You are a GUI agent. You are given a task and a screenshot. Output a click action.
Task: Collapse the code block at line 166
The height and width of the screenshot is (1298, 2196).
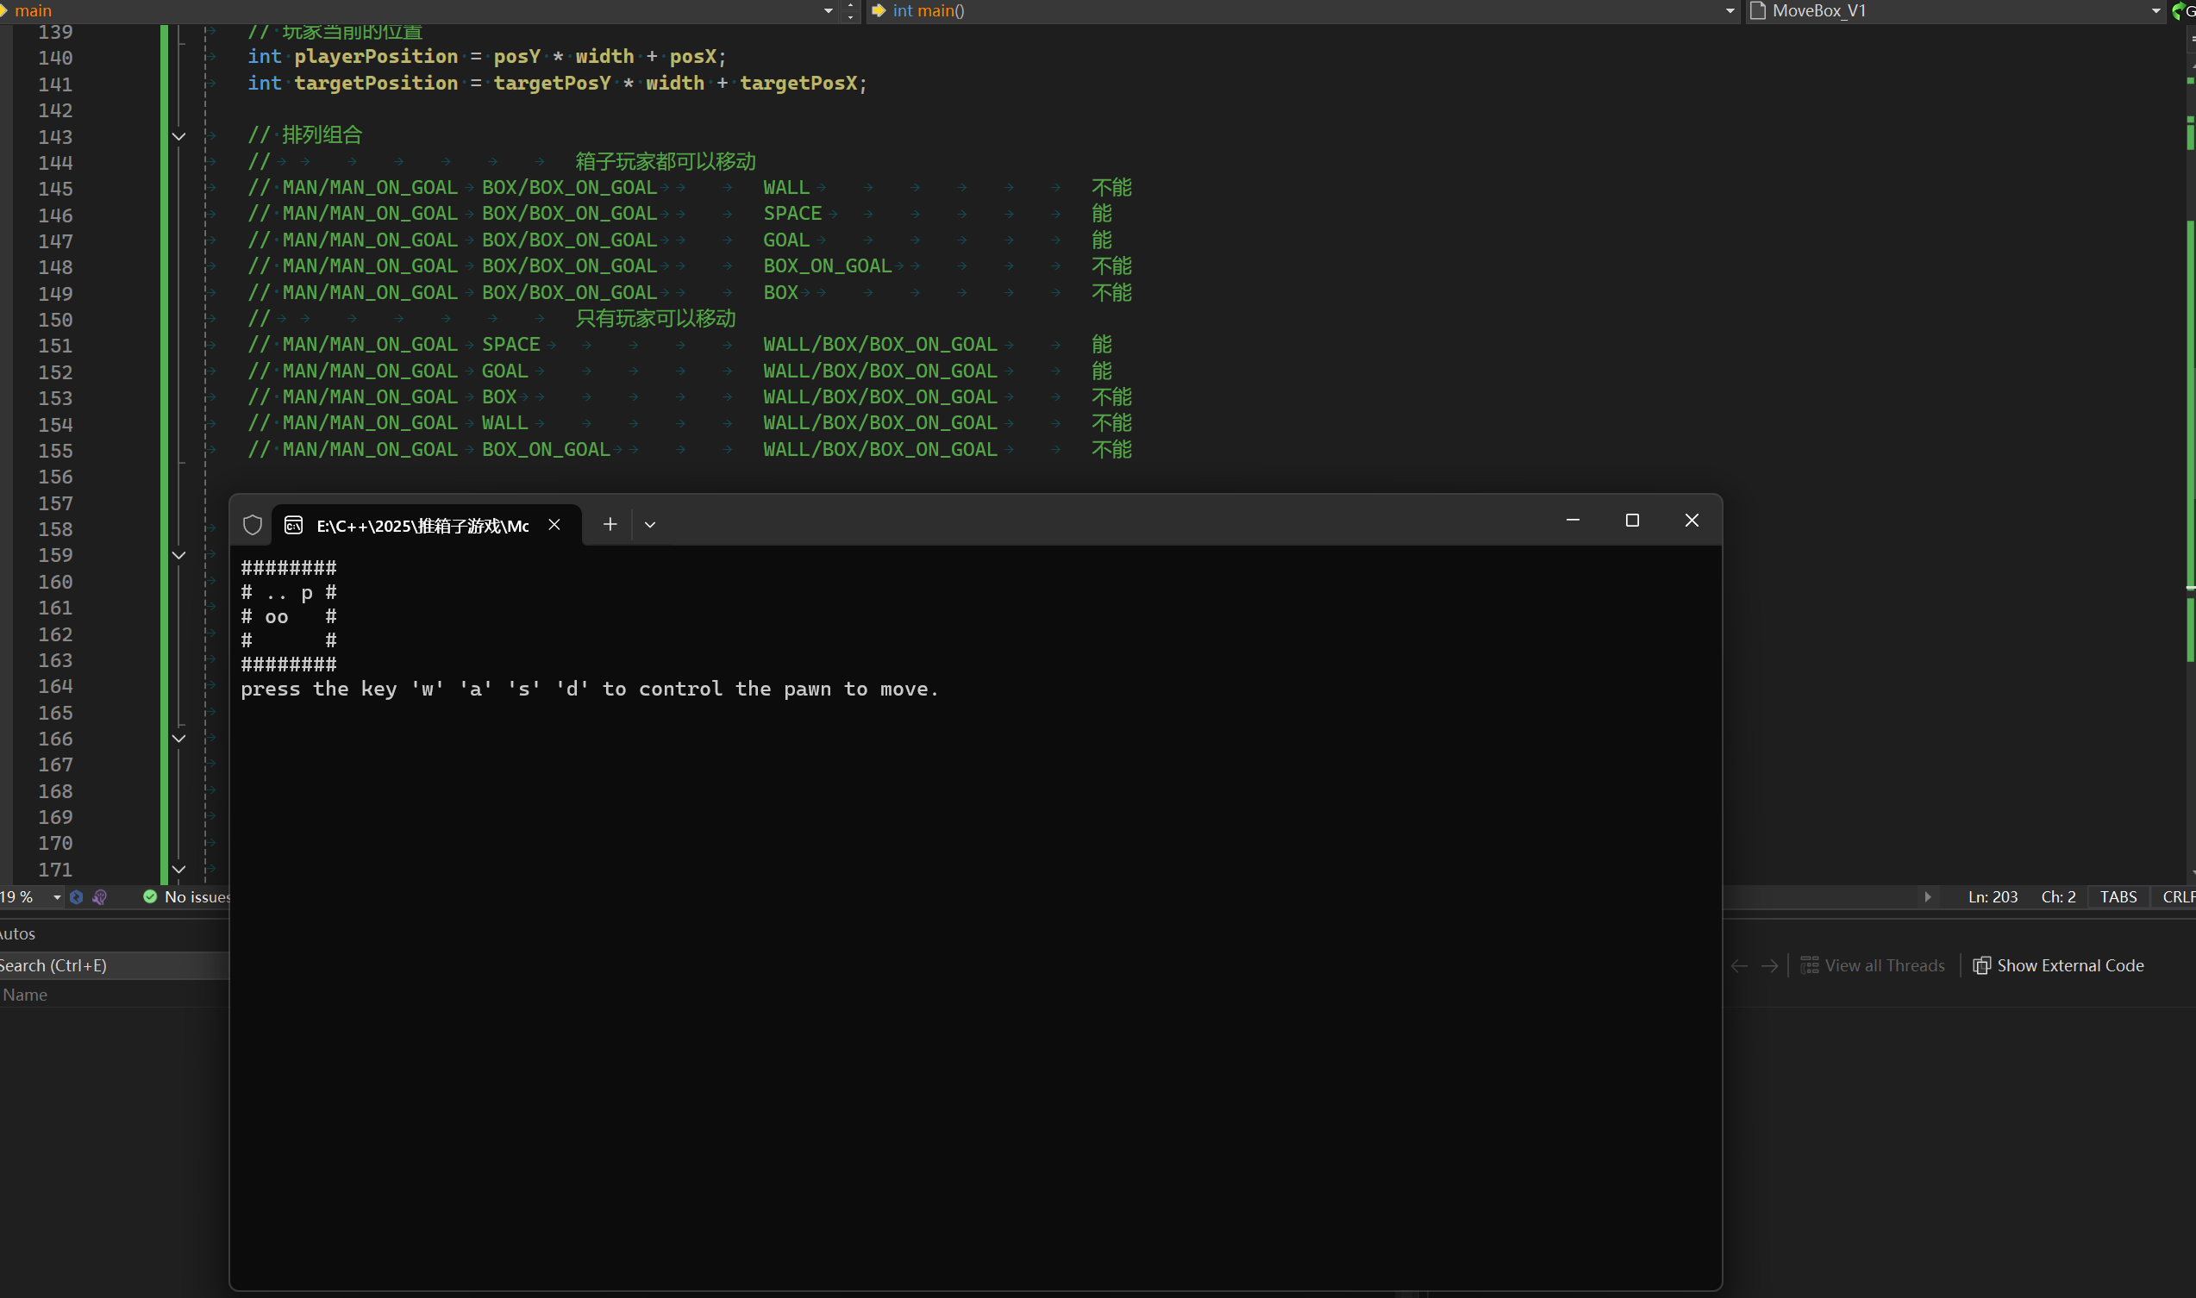coord(178,739)
